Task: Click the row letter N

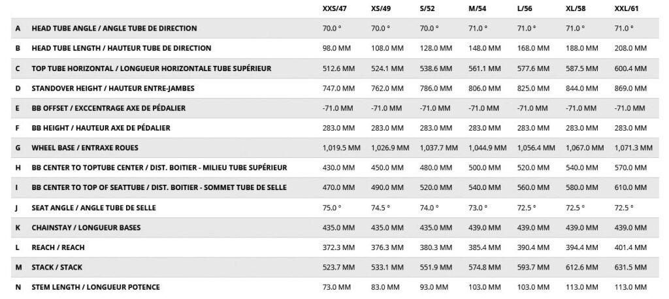Action: point(18,287)
